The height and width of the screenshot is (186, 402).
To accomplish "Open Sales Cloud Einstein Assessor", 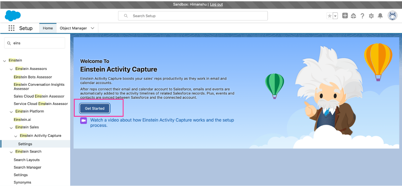I will [x=39, y=96].
